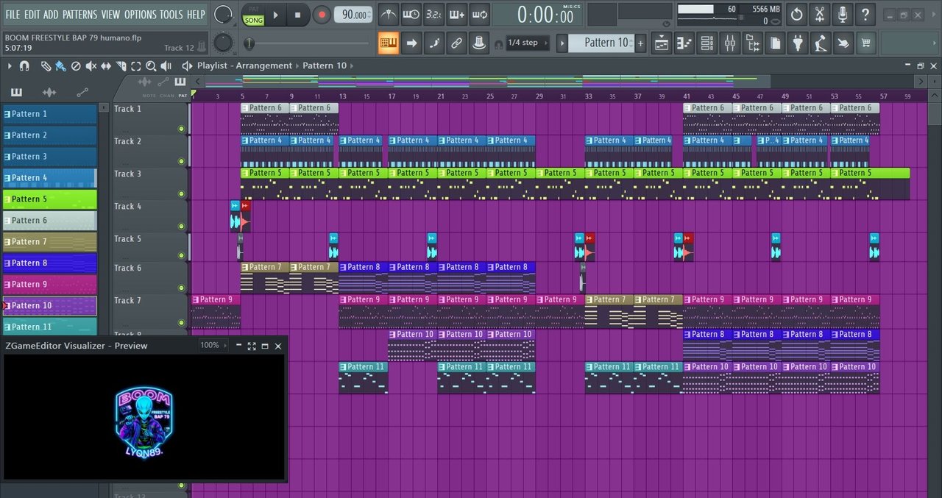Toggle playlist snap magnet icon
This screenshot has width=942, height=498.
click(x=24, y=66)
